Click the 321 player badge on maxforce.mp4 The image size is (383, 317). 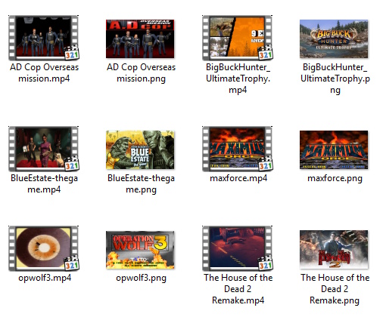(265, 163)
